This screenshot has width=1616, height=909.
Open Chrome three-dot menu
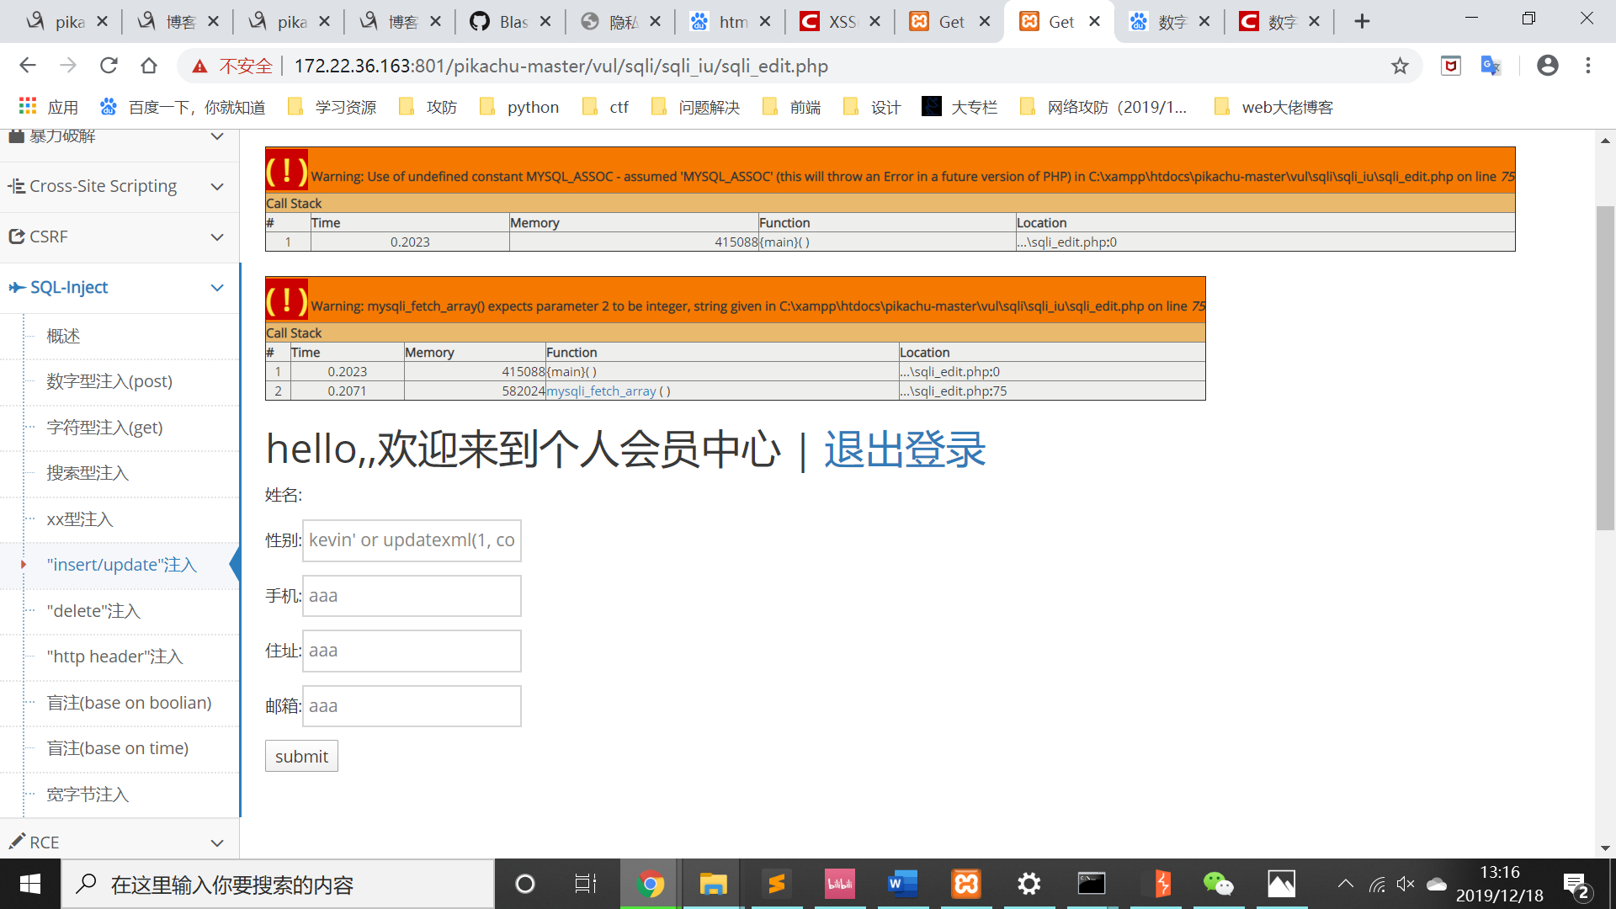coord(1588,66)
